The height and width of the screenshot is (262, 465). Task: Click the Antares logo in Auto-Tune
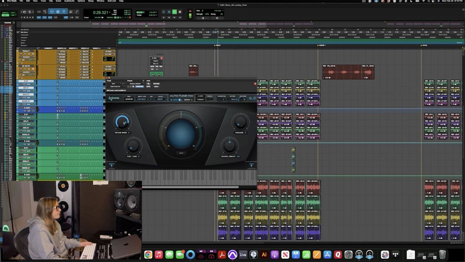coord(114,98)
